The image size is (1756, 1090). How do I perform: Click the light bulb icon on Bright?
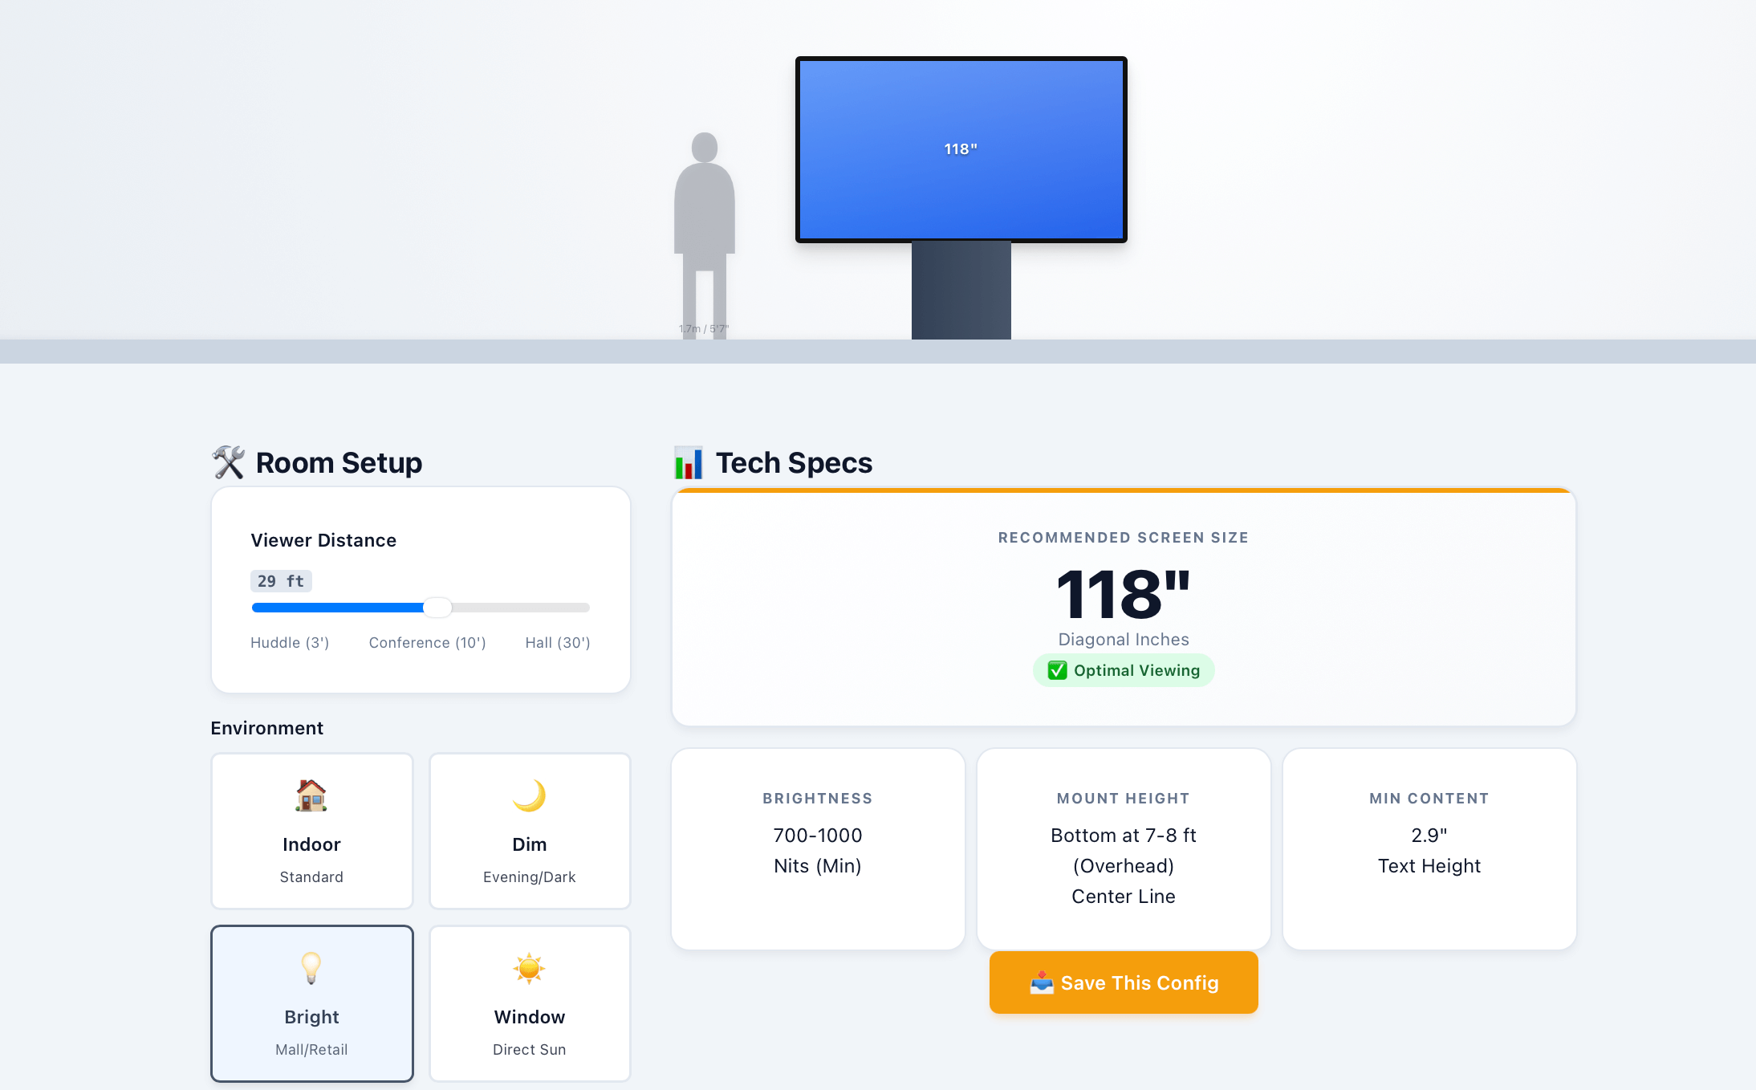tap(311, 968)
